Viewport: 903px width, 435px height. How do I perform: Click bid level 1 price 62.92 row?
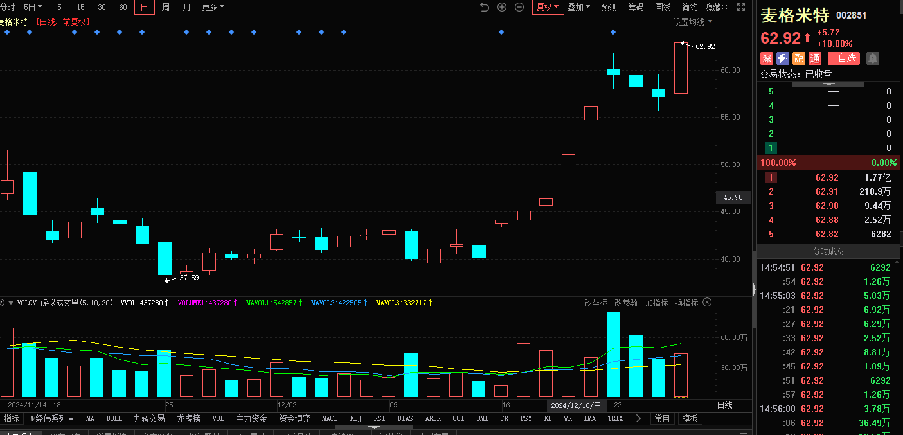pyautogui.click(x=830, y=177)
